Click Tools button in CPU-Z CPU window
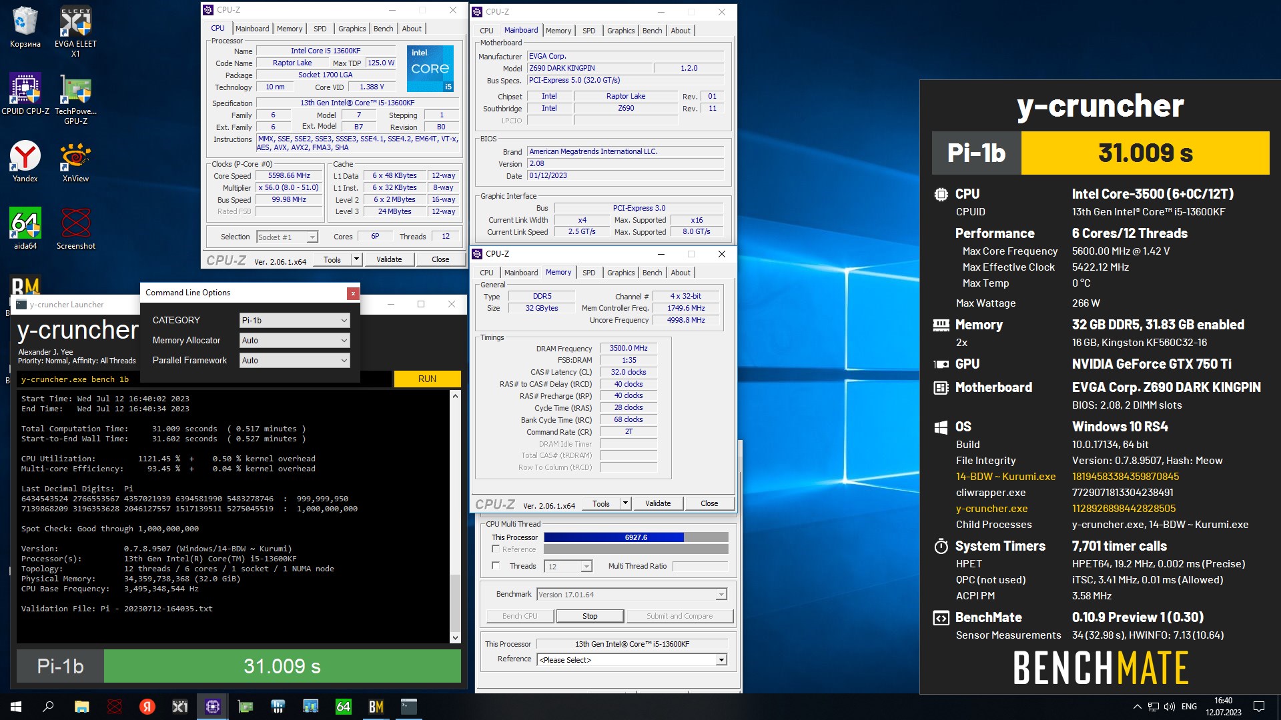This screenshot has height=720, width=1281. (332, 259)
